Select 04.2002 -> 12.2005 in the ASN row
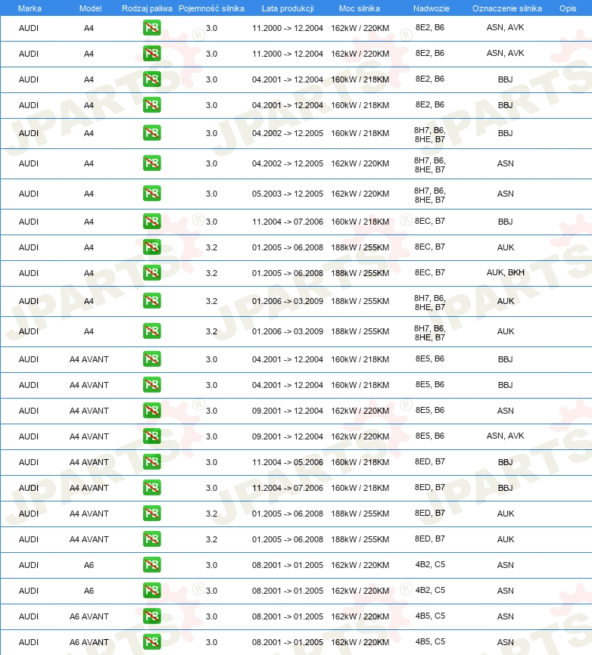The width and height of the screenshot is (592, 655). pyautogui.click(x=288, y=163)
